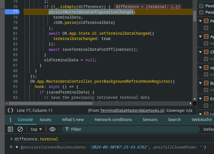Click the orange script icon beside 'Ch' group

pos(206,52)
